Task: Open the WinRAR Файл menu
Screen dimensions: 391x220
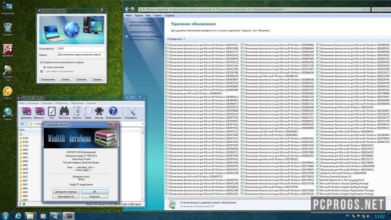Action: tap(22, 103)
